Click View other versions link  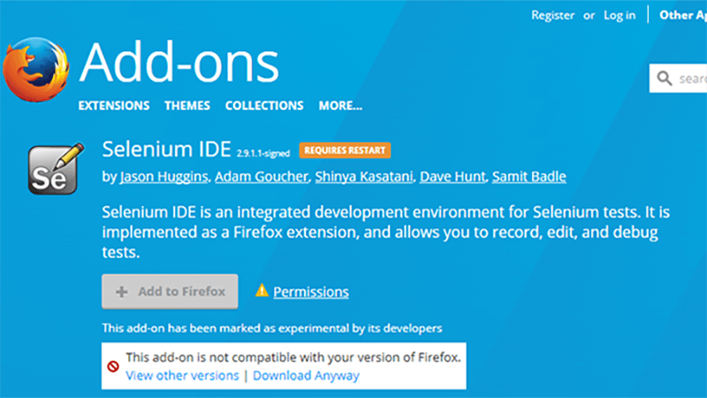point(182,375)
